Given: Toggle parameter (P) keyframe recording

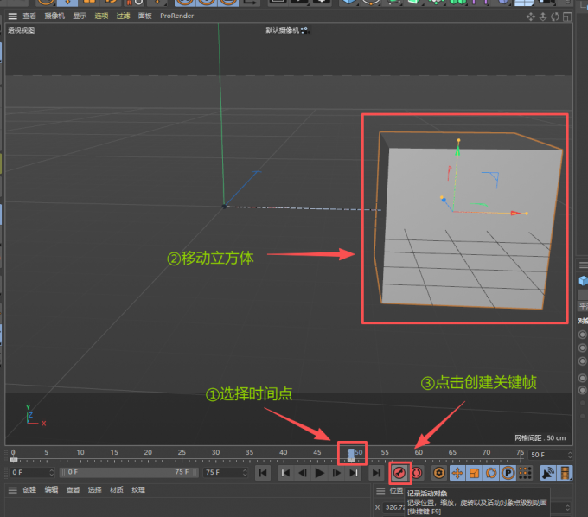Looking at the screenshot, I should coord(508,473).
